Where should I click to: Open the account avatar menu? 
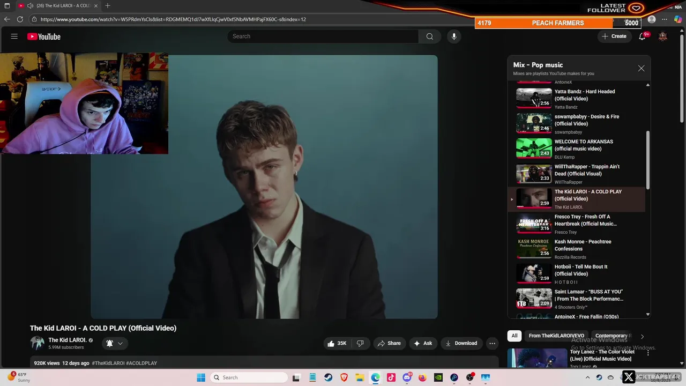point(663,36)
